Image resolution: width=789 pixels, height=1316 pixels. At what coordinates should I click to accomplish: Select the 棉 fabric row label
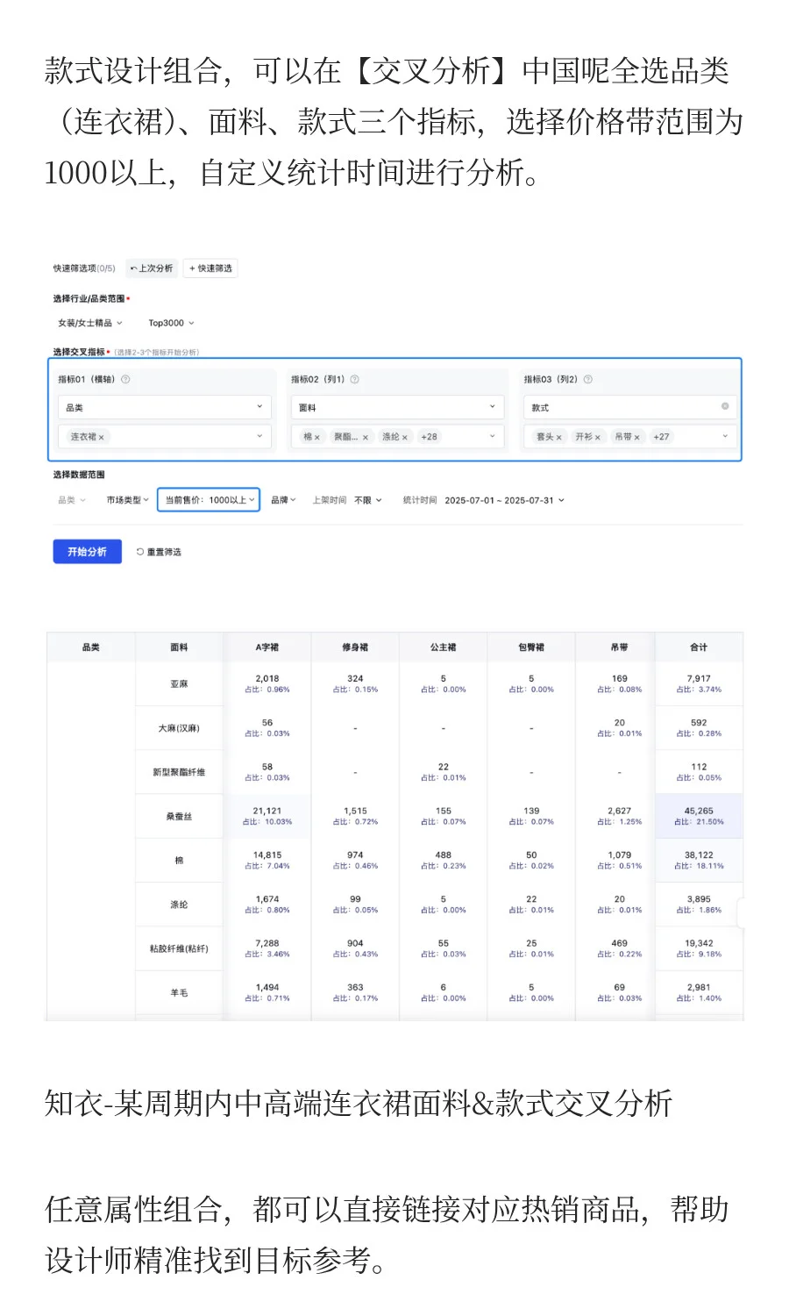click(179, 861)
